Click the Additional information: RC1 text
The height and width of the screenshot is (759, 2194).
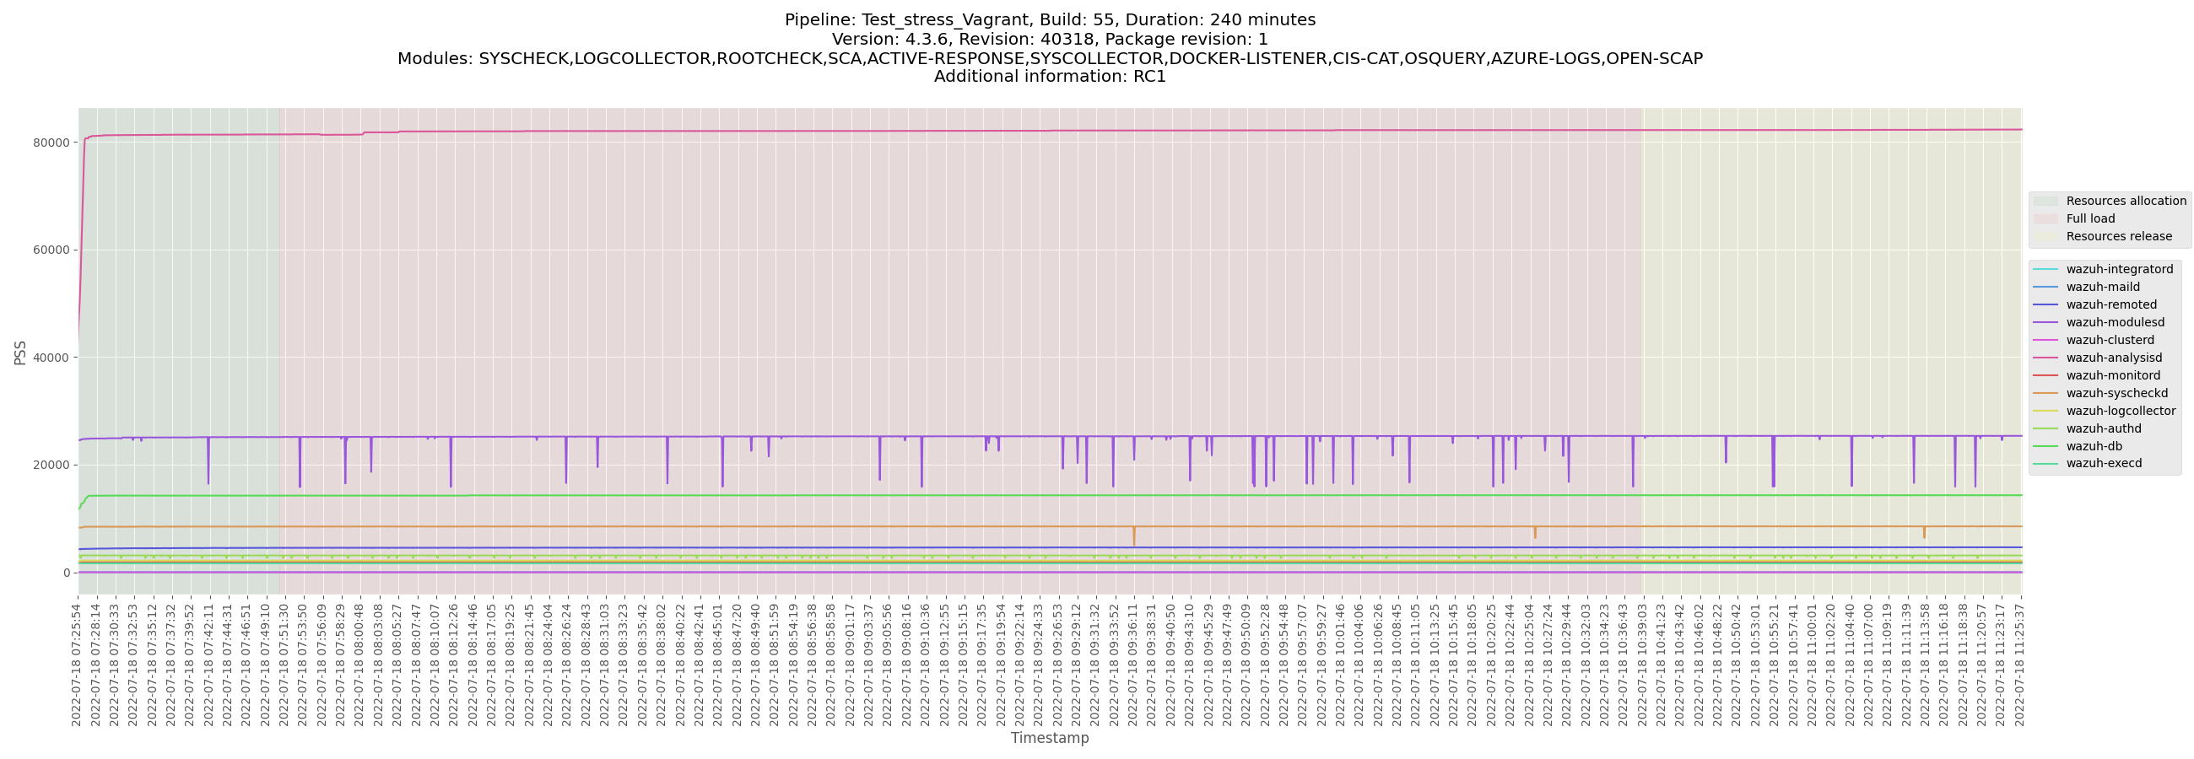(x=1049, y=77)
